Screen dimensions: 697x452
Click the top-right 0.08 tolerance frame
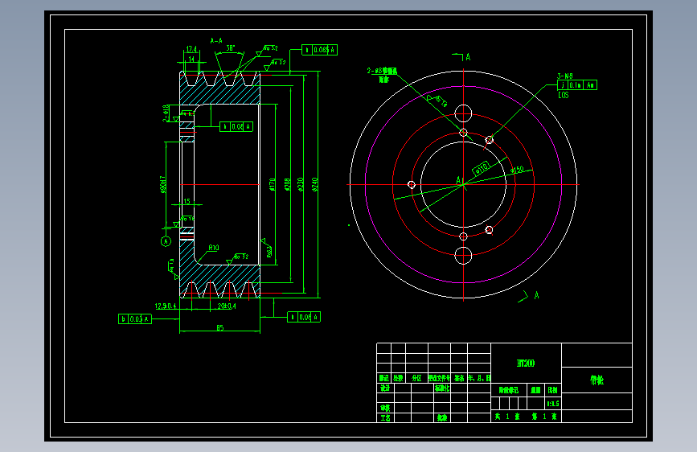pos(320,50)
